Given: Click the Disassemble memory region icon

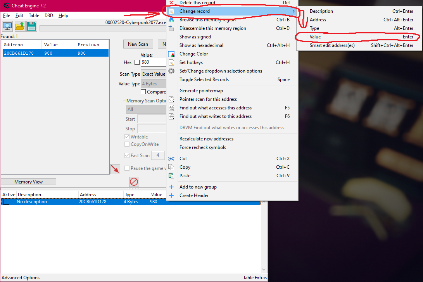Looking at the screenshot, I should [171, 28].
